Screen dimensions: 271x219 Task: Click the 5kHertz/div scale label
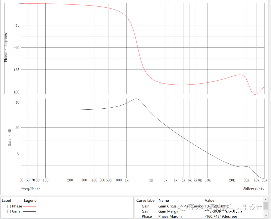coord(254,189)
